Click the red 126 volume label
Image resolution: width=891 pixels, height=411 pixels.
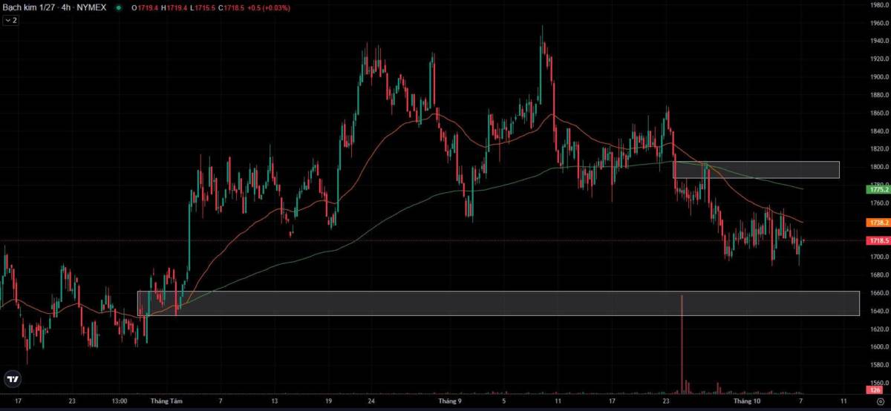point(873,390)
